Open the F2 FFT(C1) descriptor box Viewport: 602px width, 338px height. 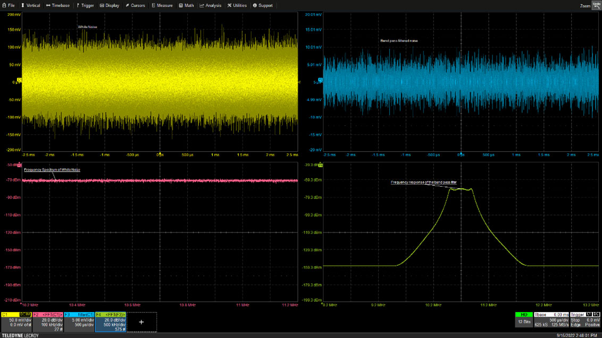47,322
